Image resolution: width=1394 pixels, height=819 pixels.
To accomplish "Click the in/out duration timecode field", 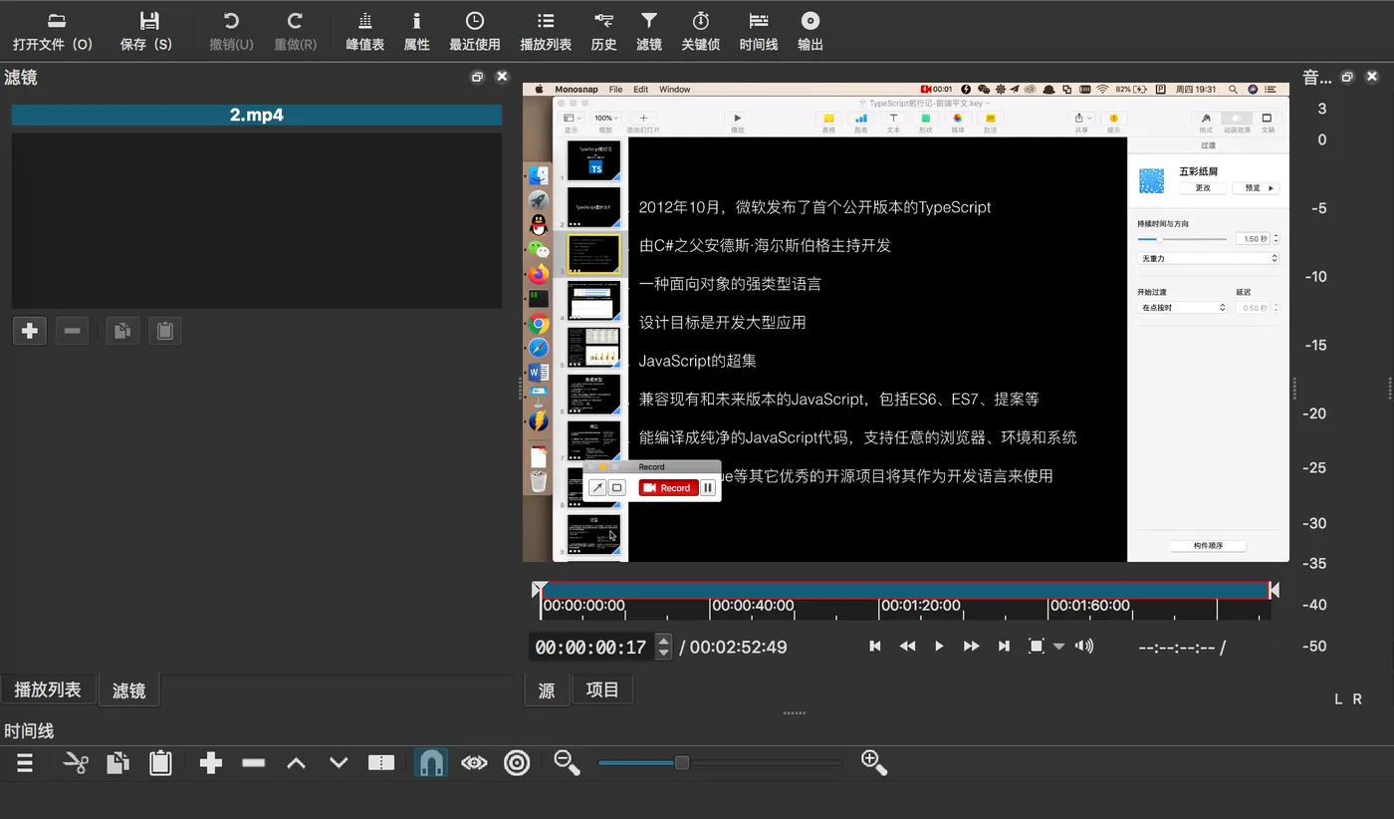I will point(1181,648).
